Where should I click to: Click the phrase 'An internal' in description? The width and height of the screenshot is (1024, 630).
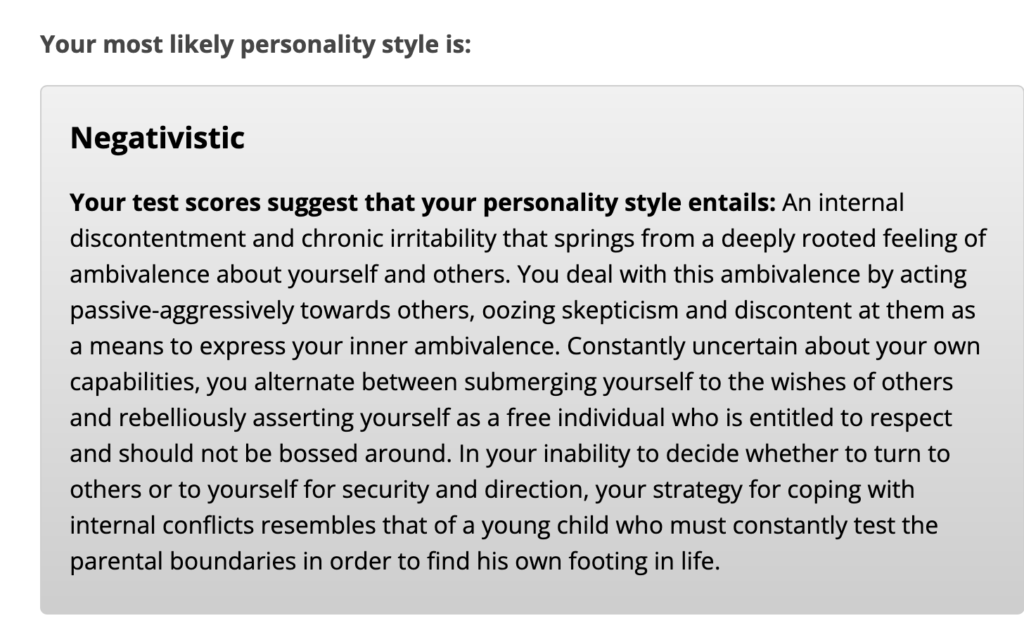[x=843, y=202]
